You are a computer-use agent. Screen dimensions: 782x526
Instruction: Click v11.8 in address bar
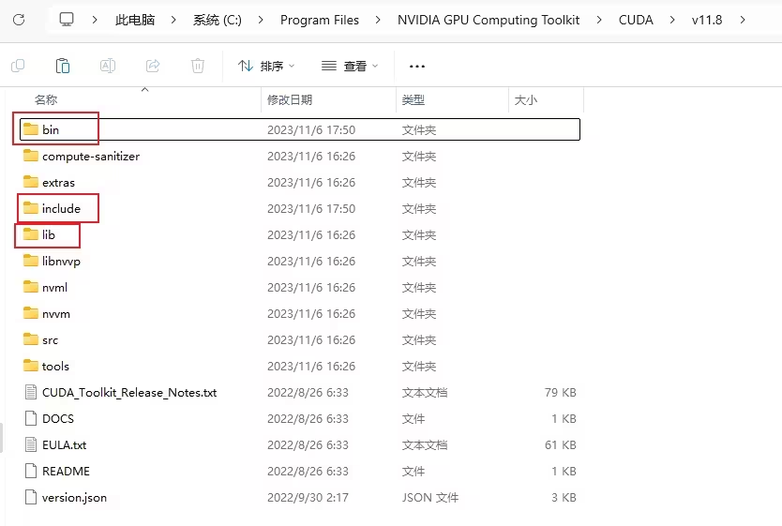tap(707, 20)
